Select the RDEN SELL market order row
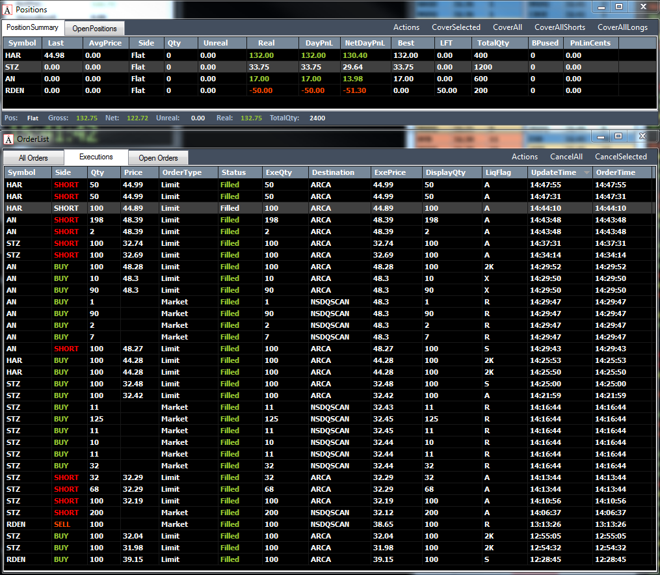Screen dimensions: 660x575 (330, 524)
